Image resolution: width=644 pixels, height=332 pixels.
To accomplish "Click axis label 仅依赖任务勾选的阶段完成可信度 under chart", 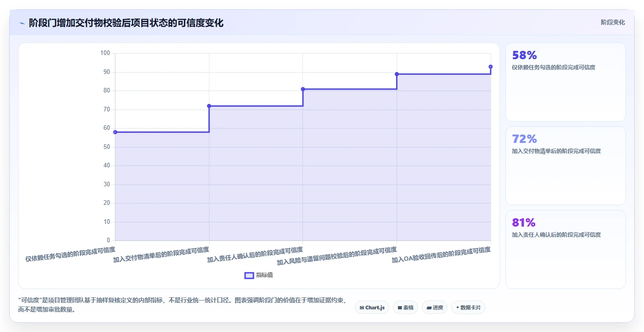I will (70, 254).
